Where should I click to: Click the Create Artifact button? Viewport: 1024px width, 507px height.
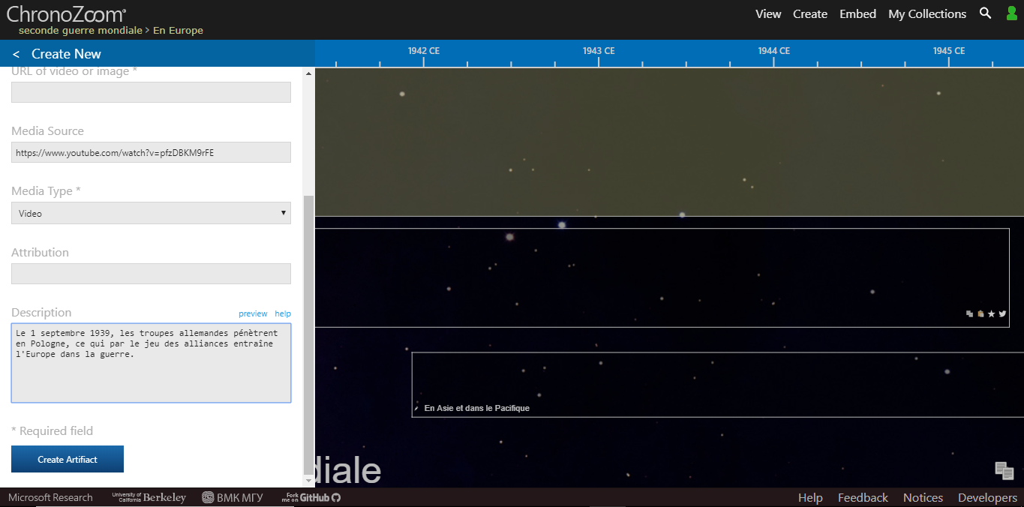(x=68, y=459)
